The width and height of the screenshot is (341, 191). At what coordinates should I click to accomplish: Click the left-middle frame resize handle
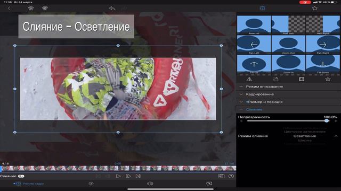pyautogui.click(x=15, y=89)
